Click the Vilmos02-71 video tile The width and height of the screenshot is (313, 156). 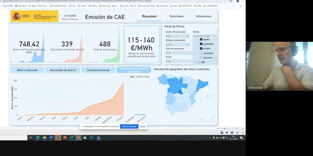(x=280, y=66)
